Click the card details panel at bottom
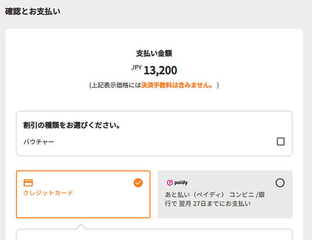 tap(154, 235)
